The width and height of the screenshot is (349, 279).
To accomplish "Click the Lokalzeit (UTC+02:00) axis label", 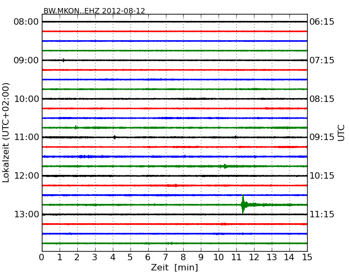I will tap(6, 133).
